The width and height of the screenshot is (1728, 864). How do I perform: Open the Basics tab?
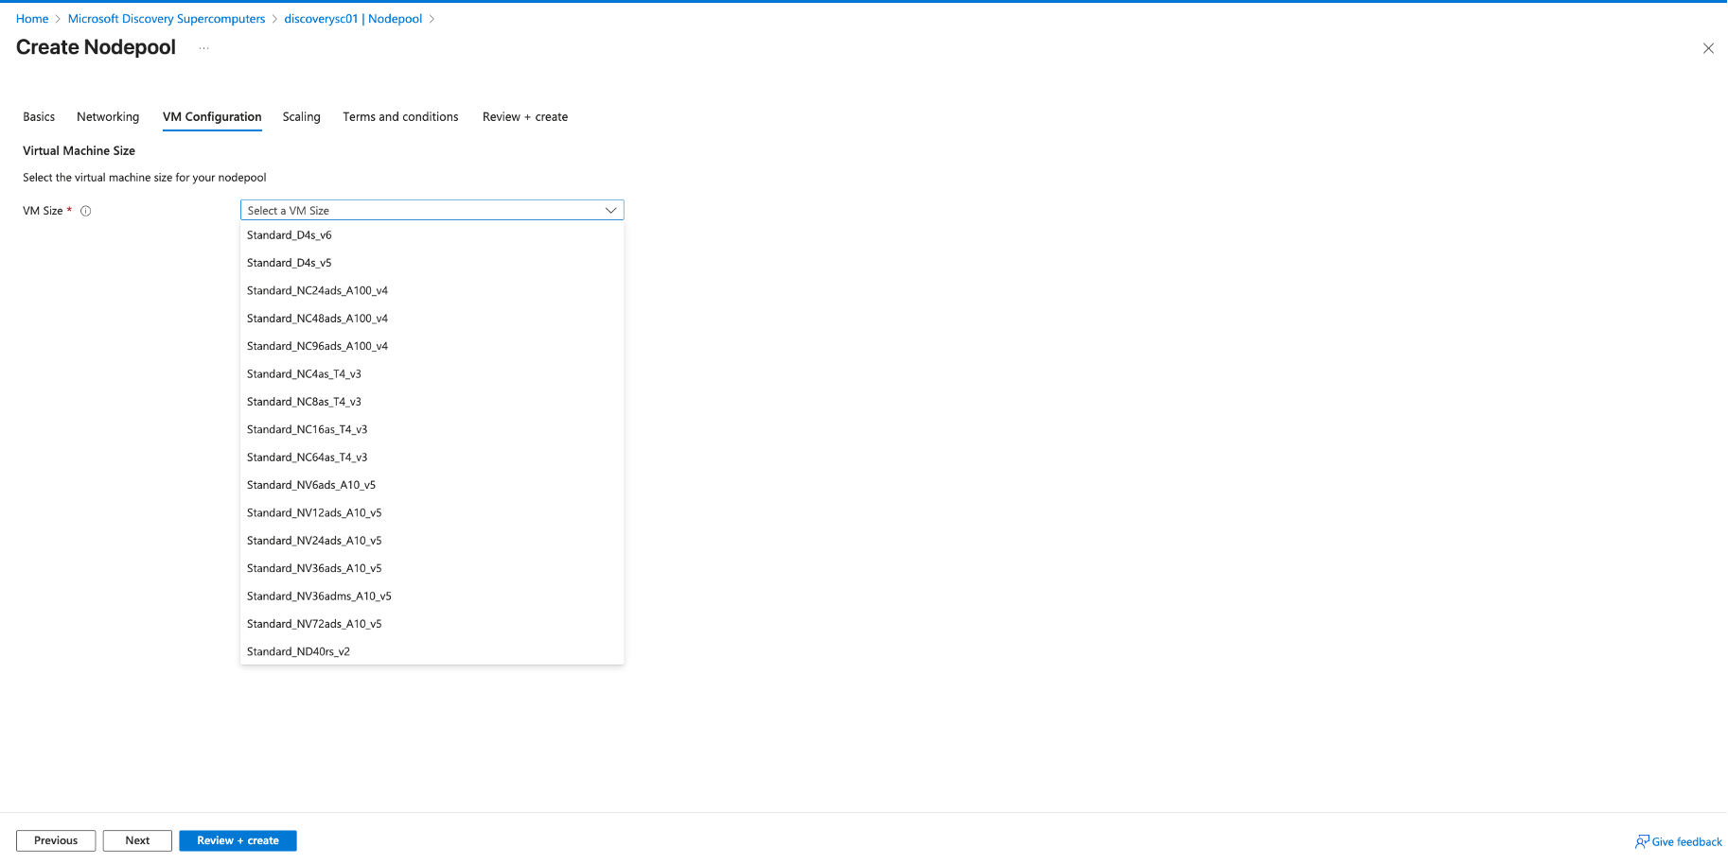(39, 117)
